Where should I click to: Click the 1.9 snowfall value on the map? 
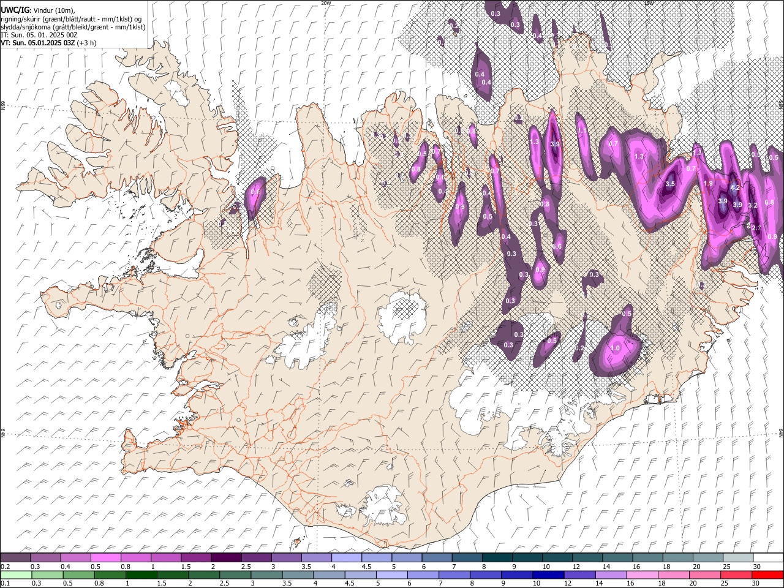click(709, 184)
